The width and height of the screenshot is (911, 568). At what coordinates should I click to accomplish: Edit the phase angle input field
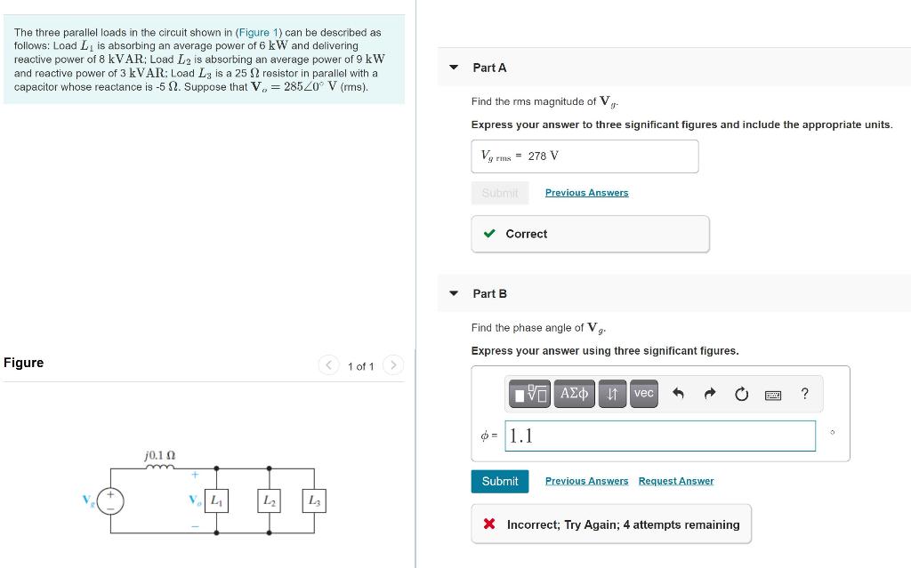click(659, 436)
